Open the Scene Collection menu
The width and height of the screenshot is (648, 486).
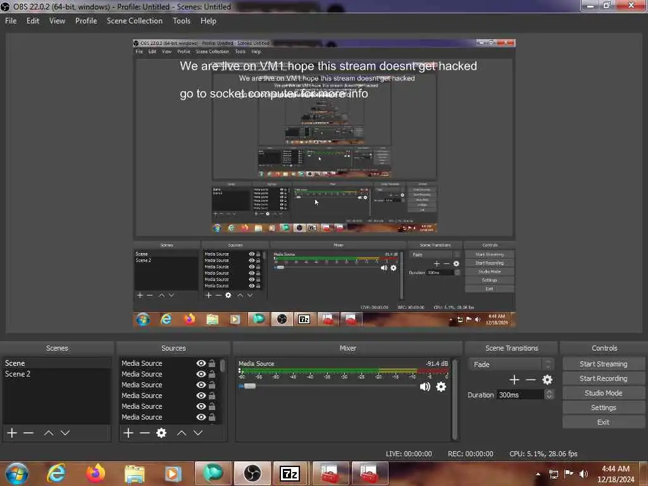pos(135,21)
